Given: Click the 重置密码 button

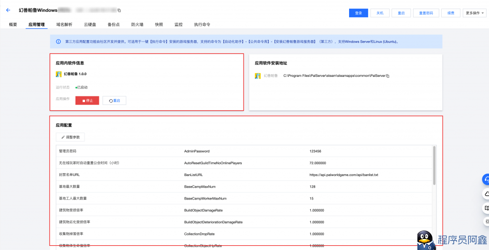Looking at the screenshot, I should [426, 13].
